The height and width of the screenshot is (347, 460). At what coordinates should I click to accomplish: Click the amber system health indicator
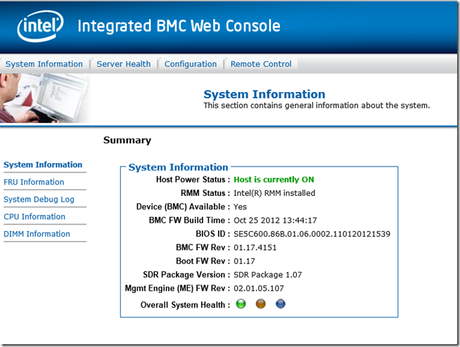pos(261,304)
